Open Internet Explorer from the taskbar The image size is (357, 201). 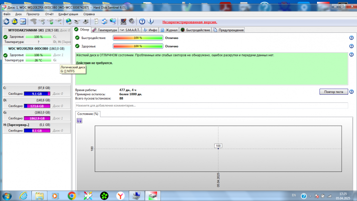(x=23, y=196)
